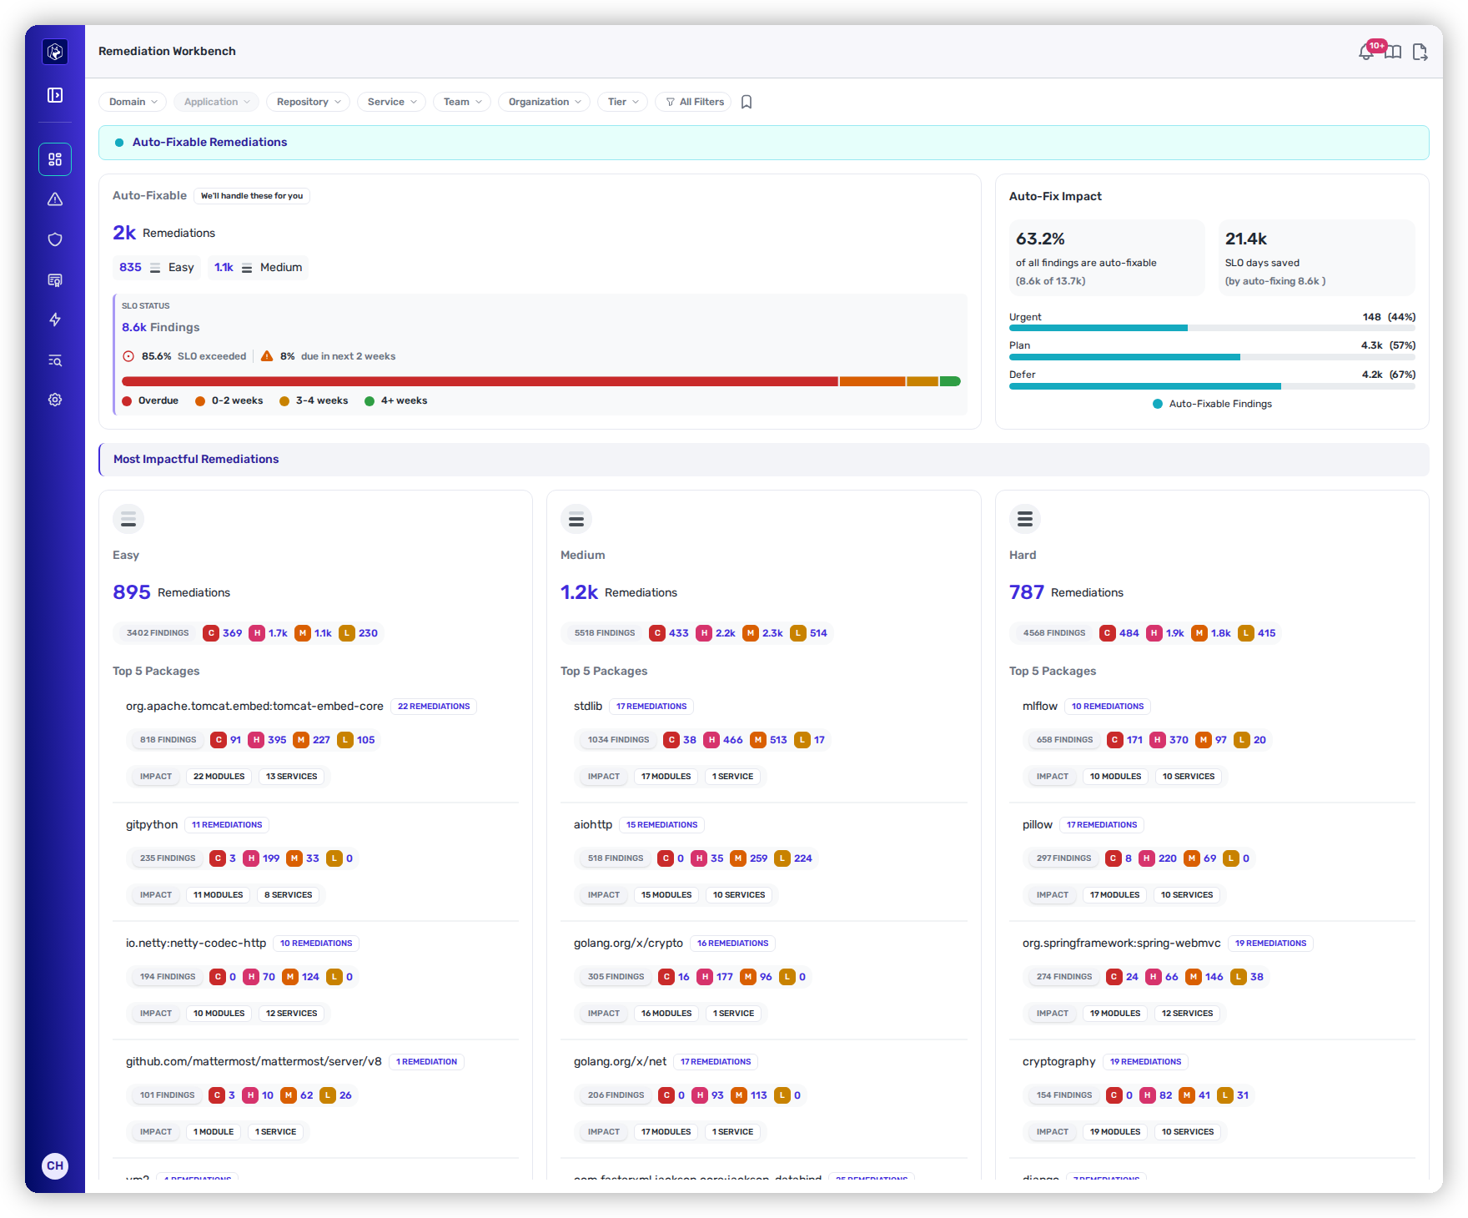Open the shield icon in sidebar
The image size is (1468, 1218).
[55, 239]
